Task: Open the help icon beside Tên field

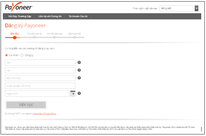Action: click(x=79, y=63)
